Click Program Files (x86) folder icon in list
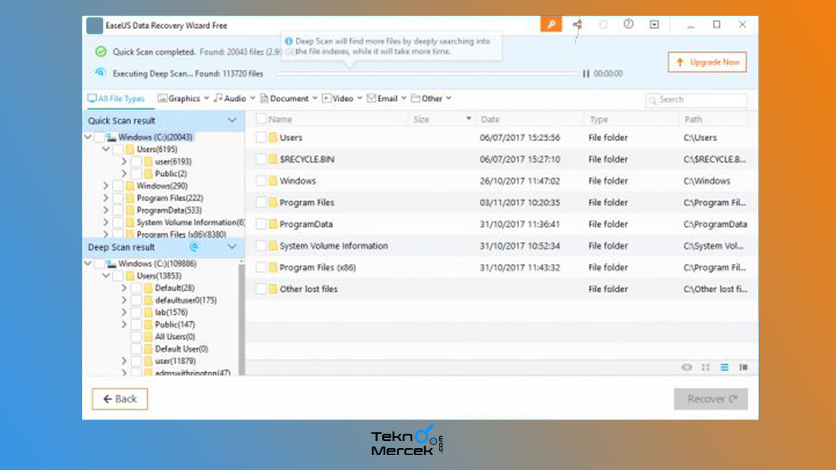The image size is (836, 470). pyautogui.click(x=273, y=268)
